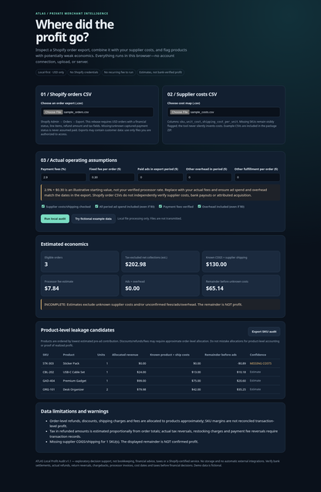
Task: Select the ORG-101 SKU cell
Action: click(49, 389)
